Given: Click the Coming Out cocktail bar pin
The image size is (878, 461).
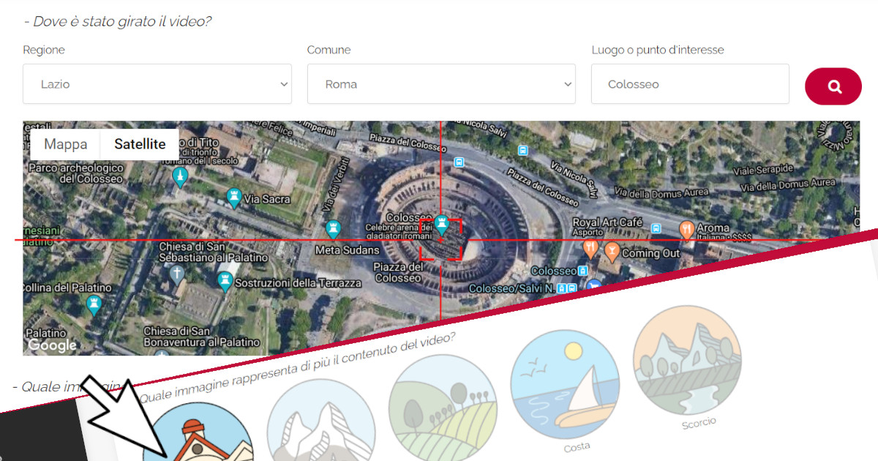Looking at the screenshot, I should pos(612,252).
